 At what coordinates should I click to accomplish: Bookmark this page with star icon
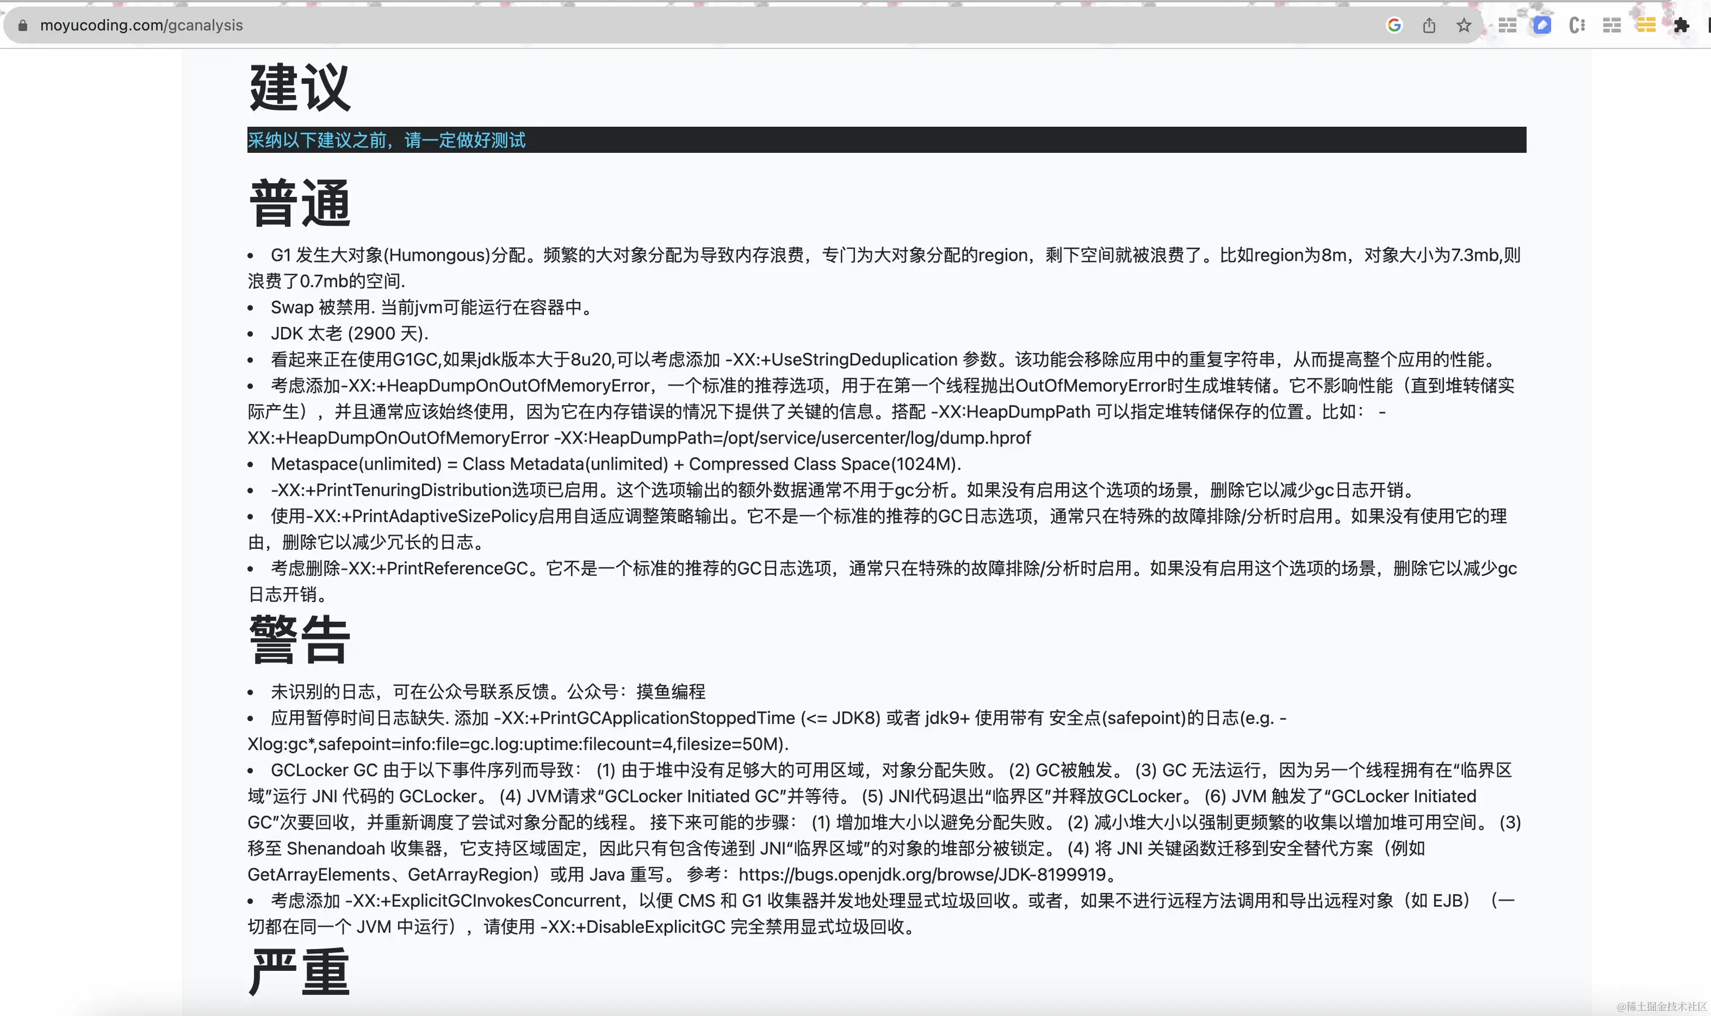pos(1464,25)
